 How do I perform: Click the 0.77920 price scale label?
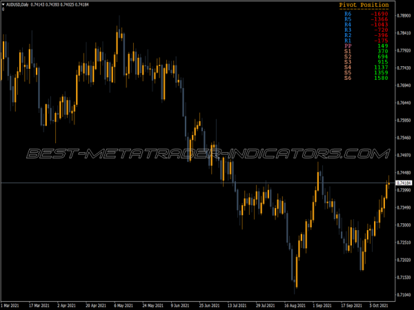[x=404, y=50]
